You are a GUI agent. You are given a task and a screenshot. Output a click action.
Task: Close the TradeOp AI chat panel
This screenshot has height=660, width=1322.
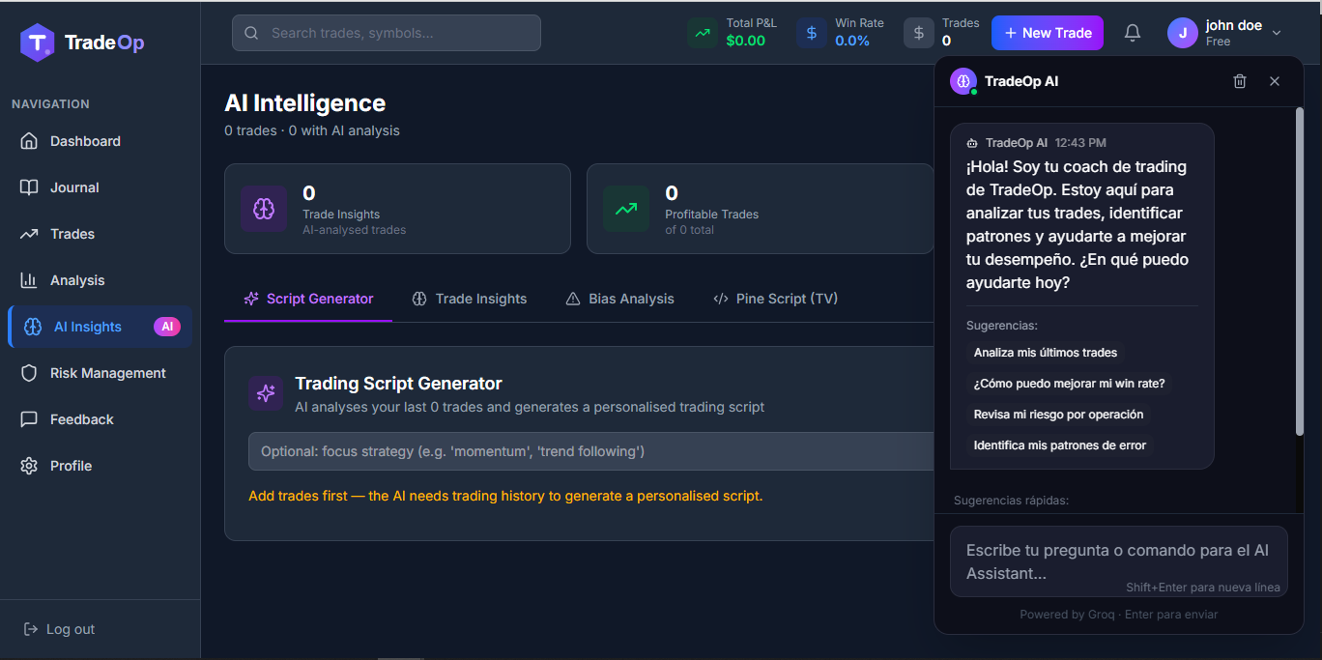[1275, 81]
